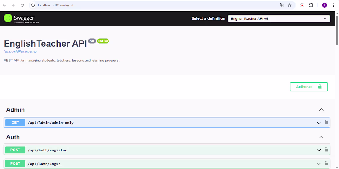This screenshot has width=339, height=169.
Task: Expand the login endpoint chevron
Action: pyautogui.click(x=319, y=164)
